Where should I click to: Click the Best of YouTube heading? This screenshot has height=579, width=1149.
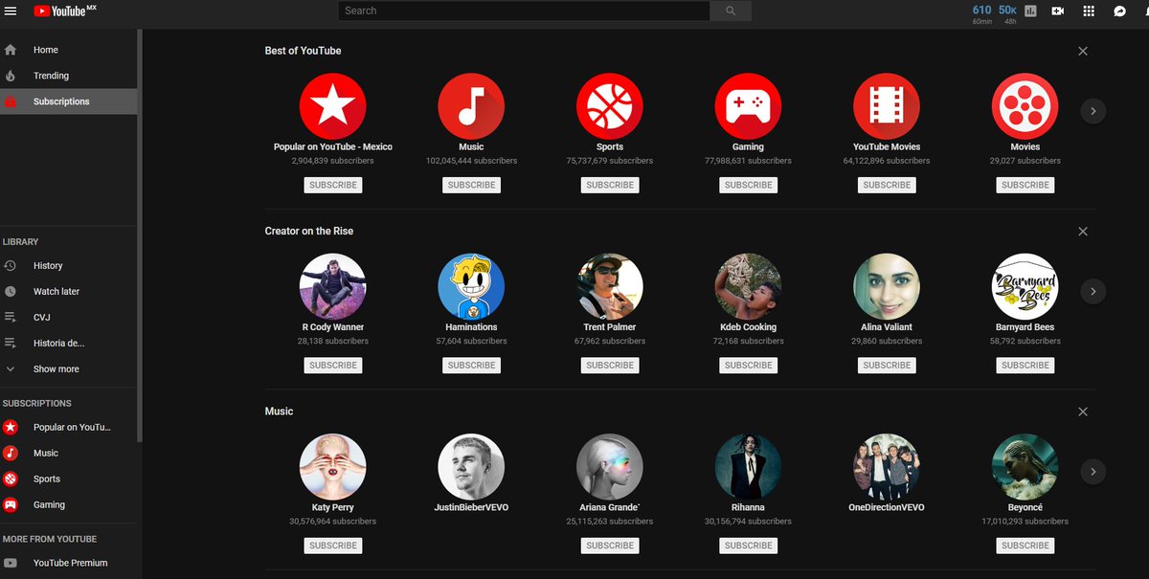303,51
